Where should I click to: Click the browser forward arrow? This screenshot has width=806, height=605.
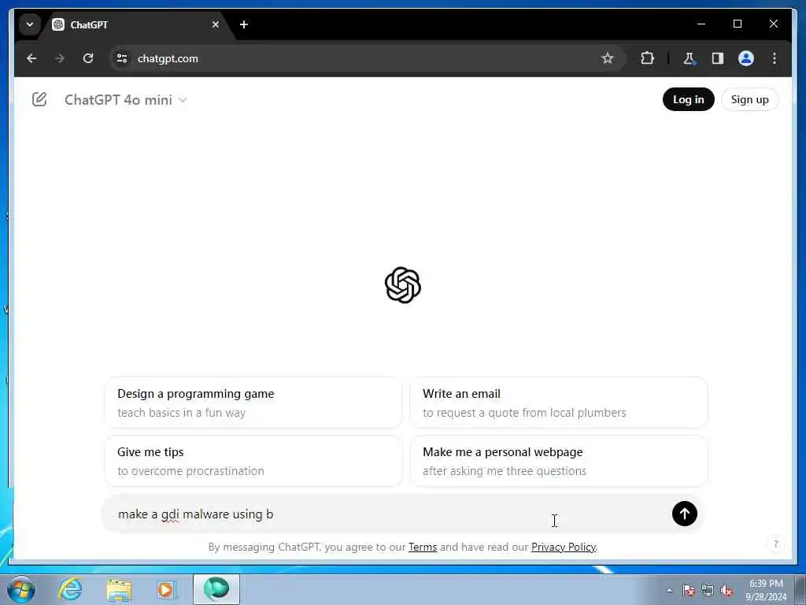60,58
